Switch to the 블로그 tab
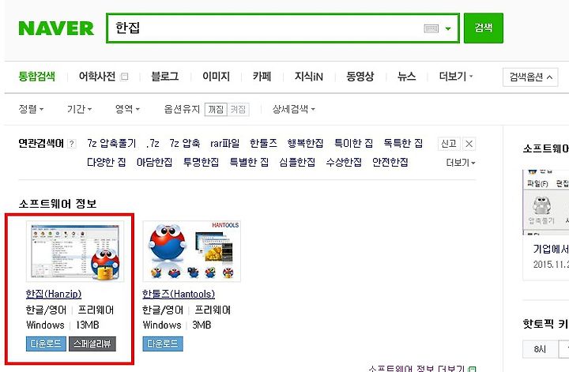 click(x=164, y=77)
